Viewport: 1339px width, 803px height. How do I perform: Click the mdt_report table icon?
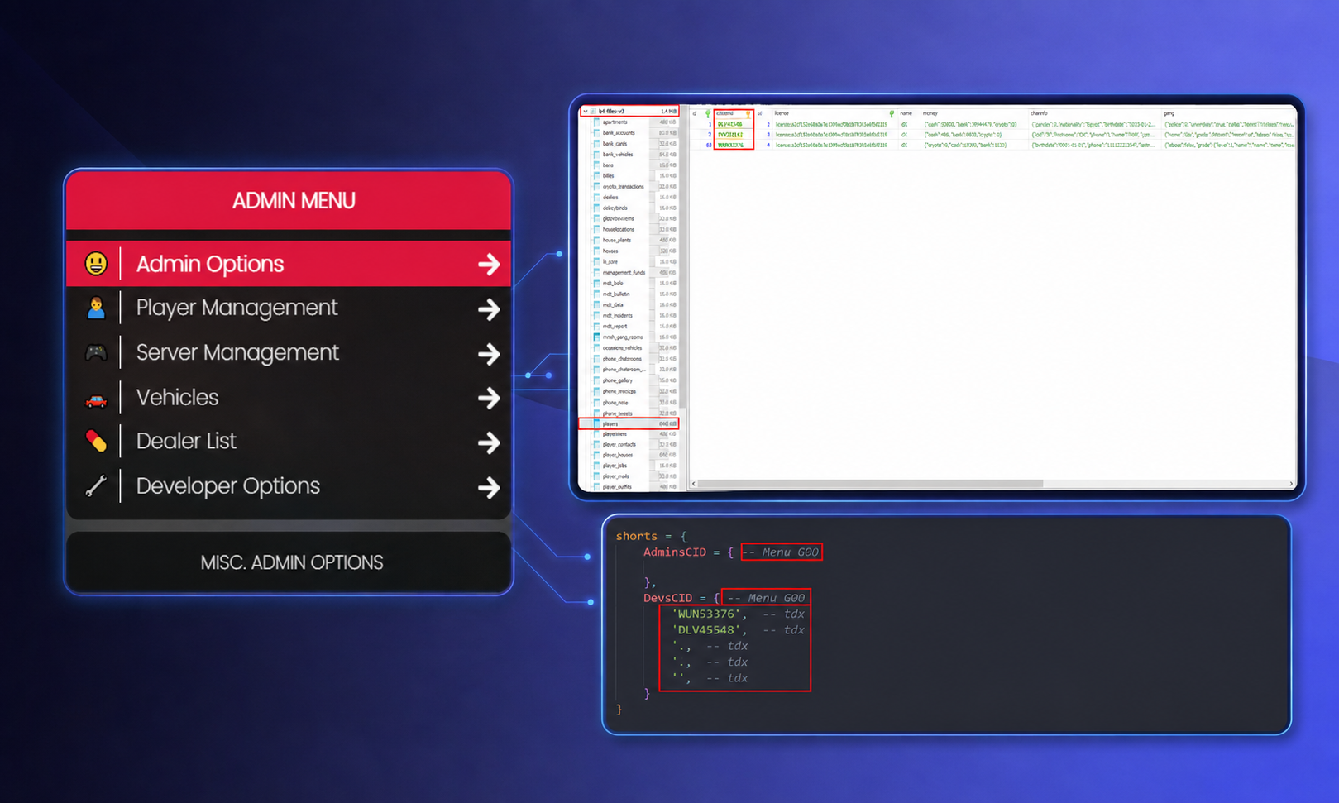click(596, 326)
